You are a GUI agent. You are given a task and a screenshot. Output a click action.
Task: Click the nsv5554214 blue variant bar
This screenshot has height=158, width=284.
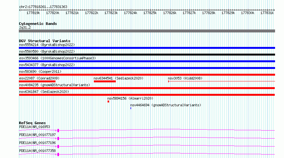pyautogui.click(x=147, y=48)
